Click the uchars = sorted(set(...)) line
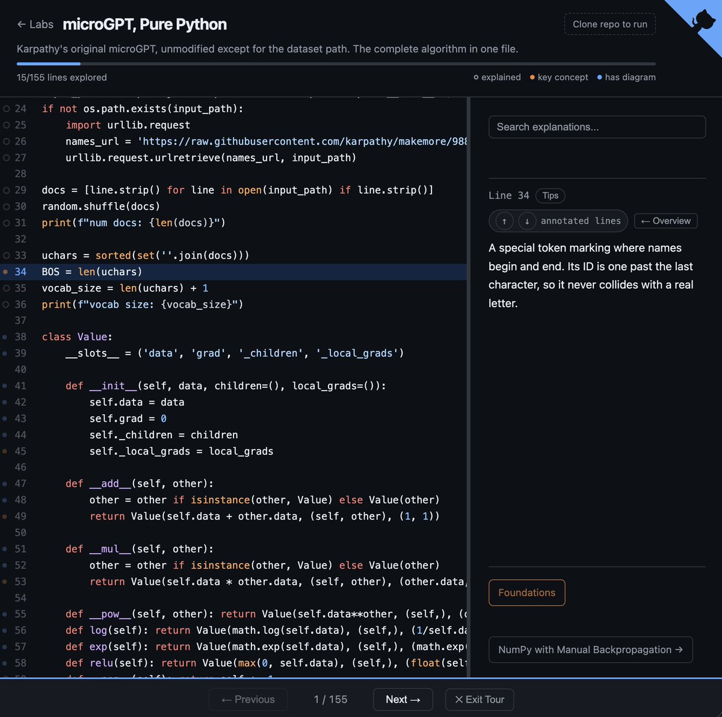 [233, 255]
